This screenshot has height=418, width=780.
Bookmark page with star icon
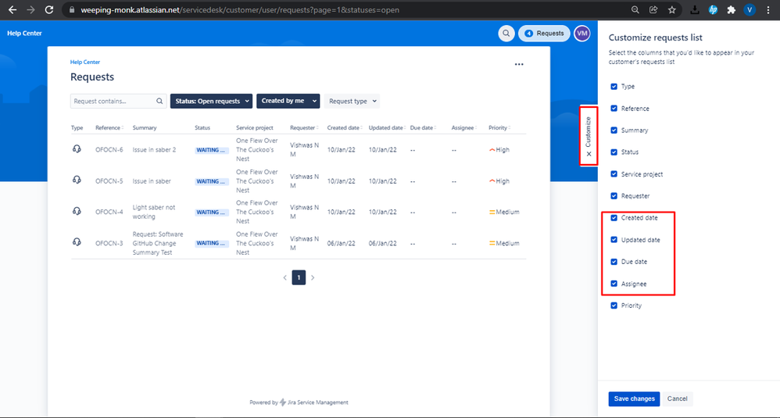672,10
